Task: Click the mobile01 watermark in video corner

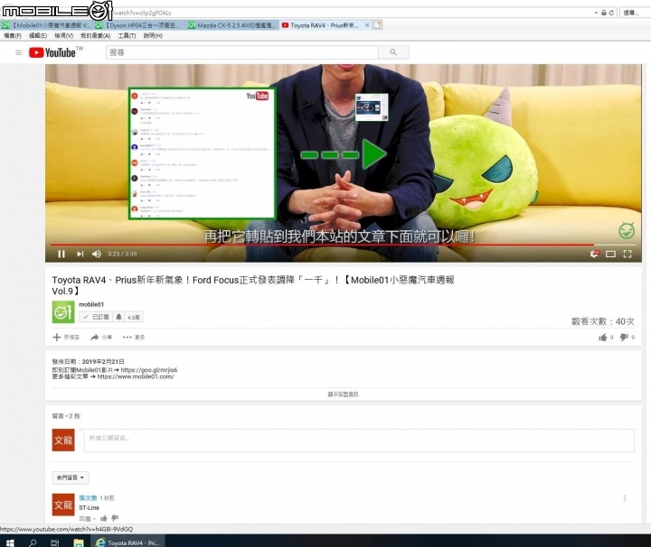Action: pos(627,230)
